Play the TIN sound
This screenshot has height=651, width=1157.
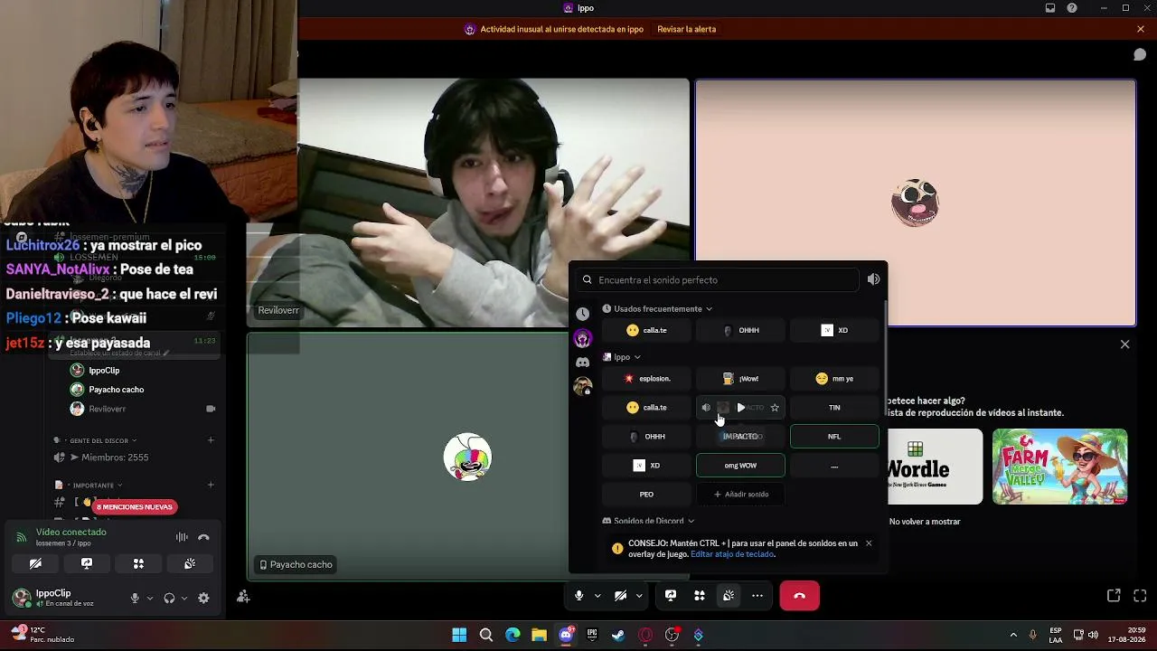[x=834, y=408]
